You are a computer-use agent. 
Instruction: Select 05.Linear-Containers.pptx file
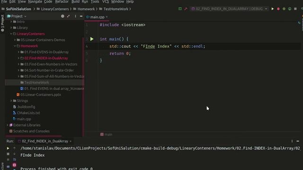41,94
